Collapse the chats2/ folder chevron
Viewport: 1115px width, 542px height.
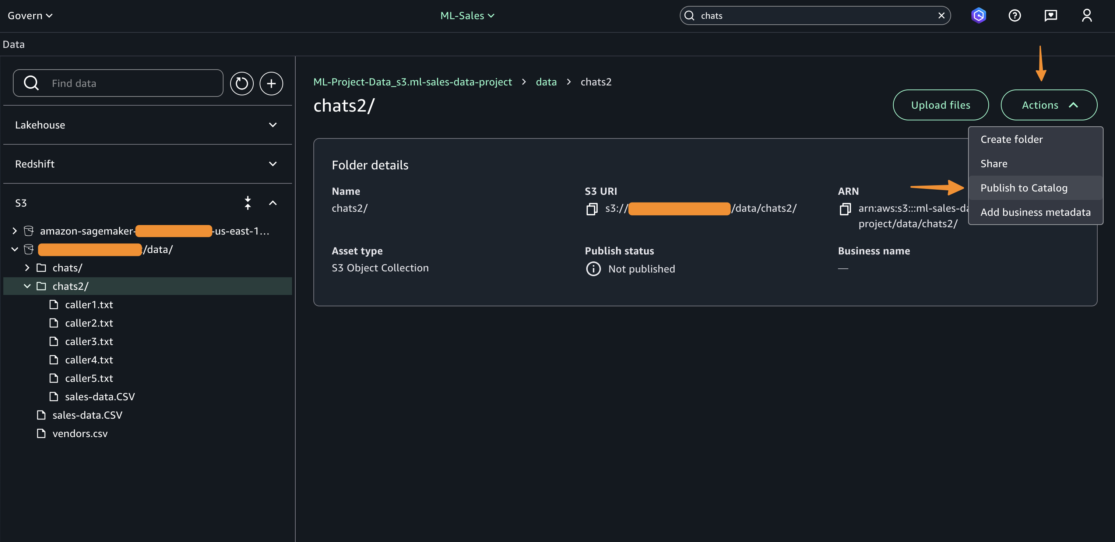click(x=27, y=286)
